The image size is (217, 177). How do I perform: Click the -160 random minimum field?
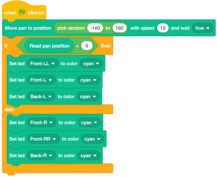(x=95, y=28)
